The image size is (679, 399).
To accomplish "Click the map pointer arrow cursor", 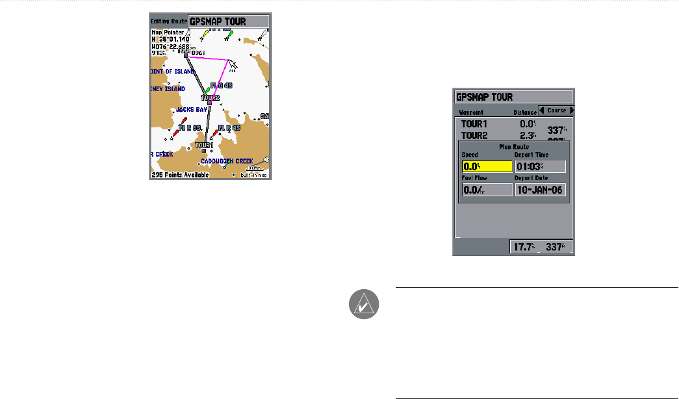I will [233, 64].
